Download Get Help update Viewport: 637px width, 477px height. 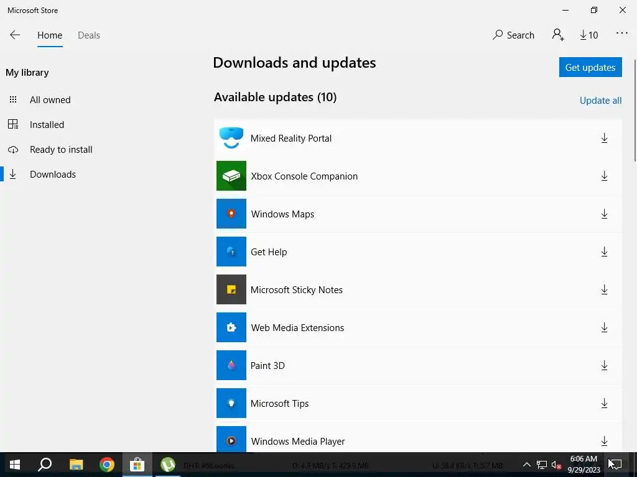coord(604,252)
